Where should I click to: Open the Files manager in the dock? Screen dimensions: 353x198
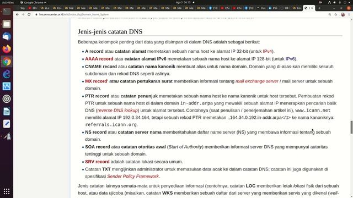coord(7,24)
